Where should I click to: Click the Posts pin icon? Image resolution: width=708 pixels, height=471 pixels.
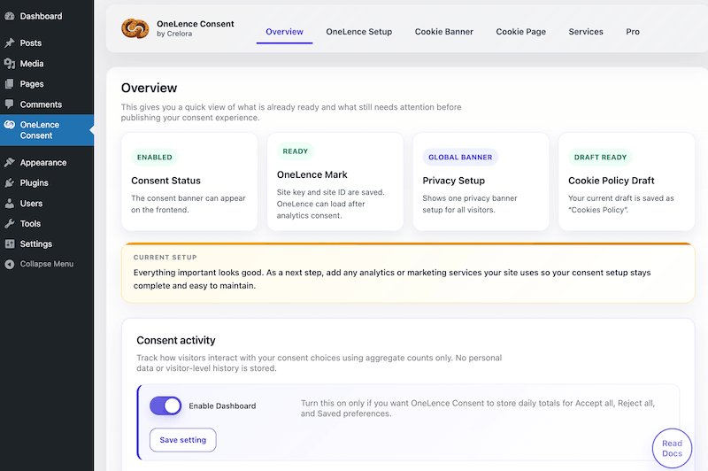(x=10, y=42)
